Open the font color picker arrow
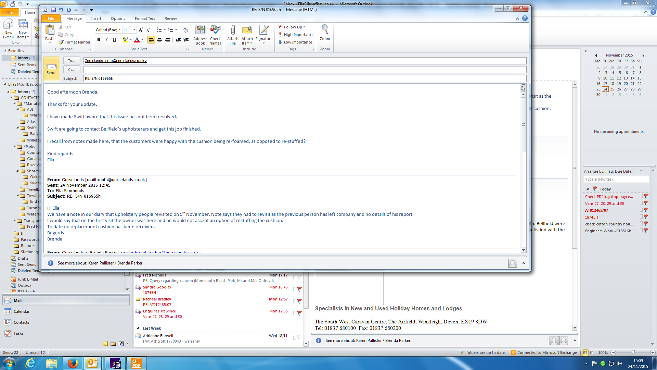 [142, 40]
